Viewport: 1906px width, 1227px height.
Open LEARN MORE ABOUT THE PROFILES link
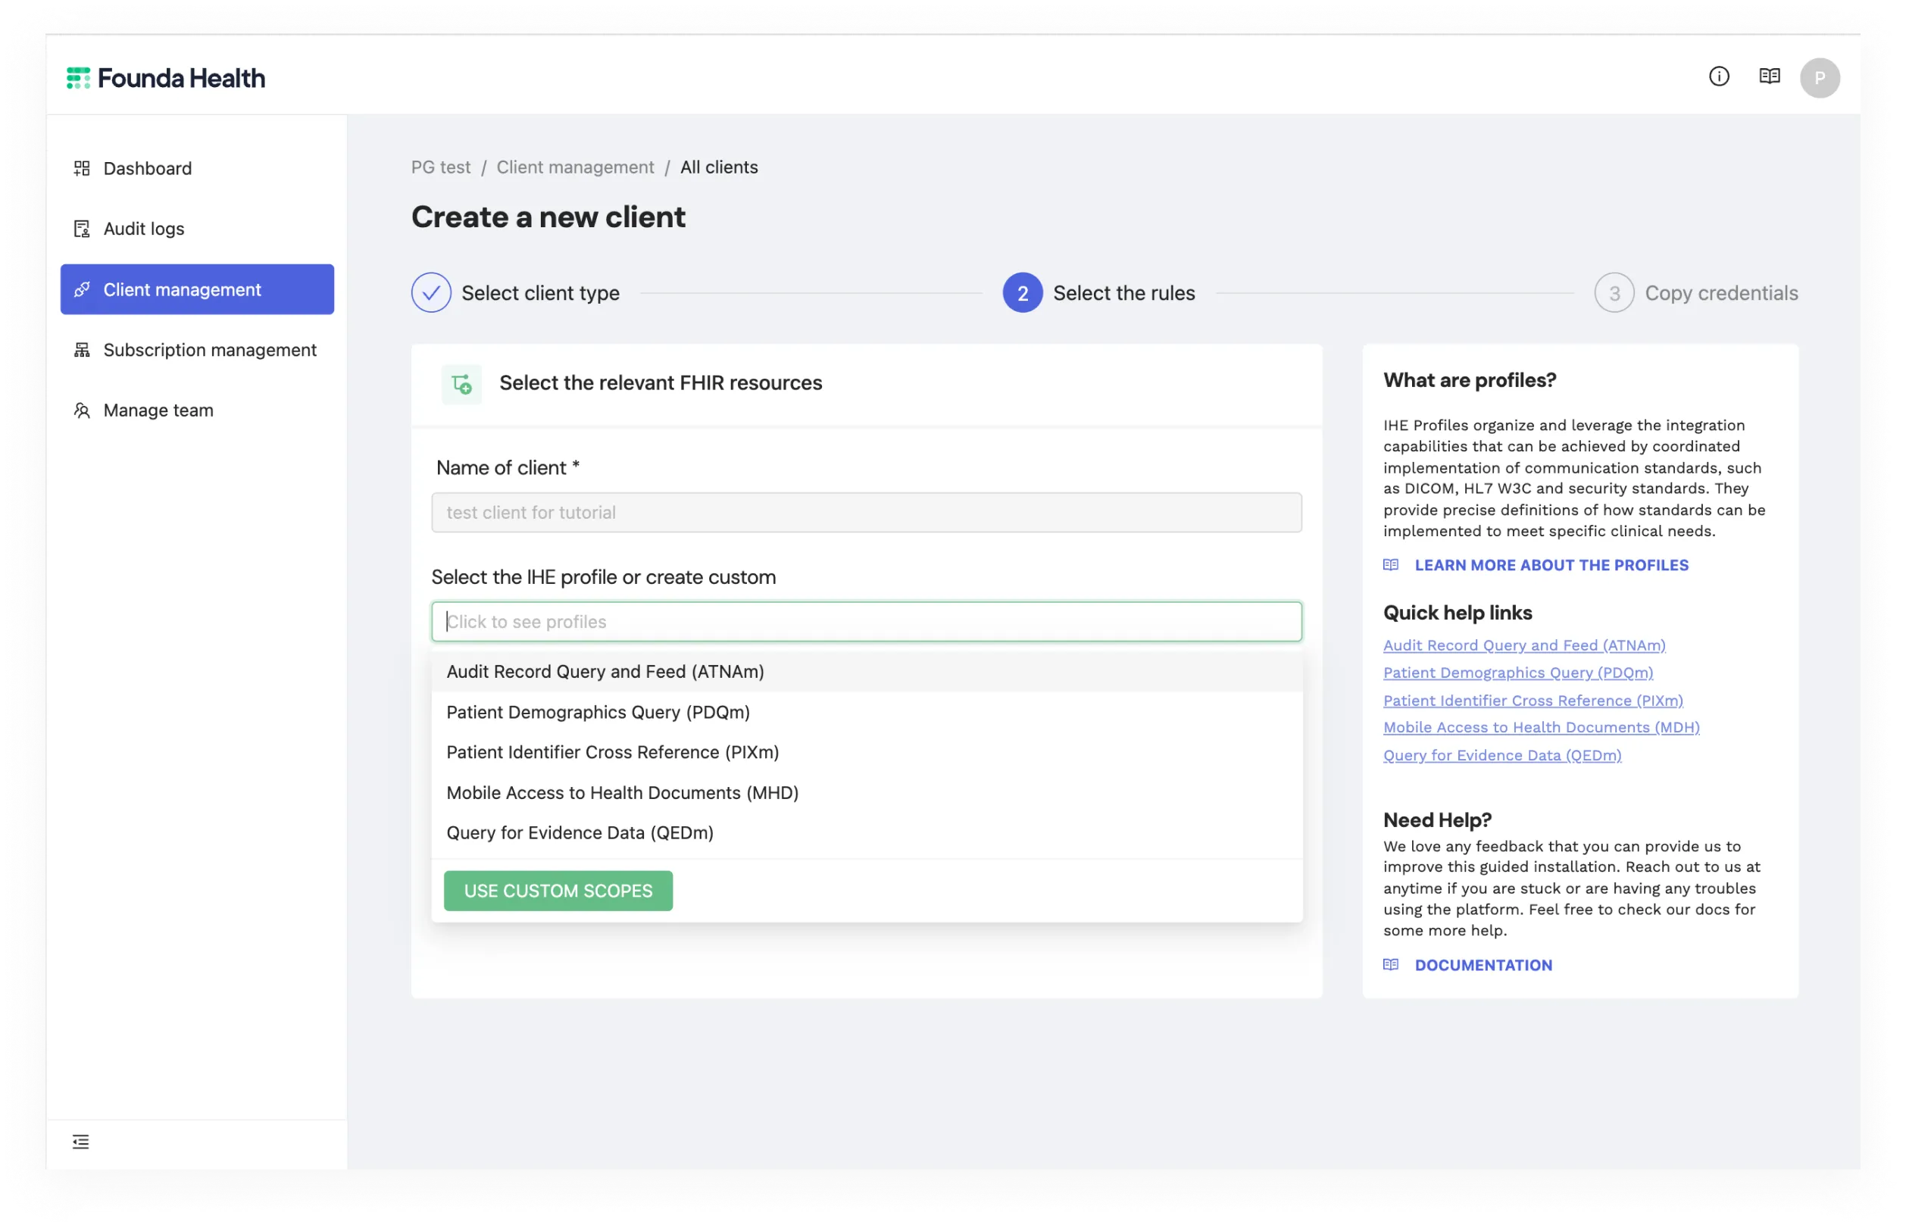pos(1551,565)
